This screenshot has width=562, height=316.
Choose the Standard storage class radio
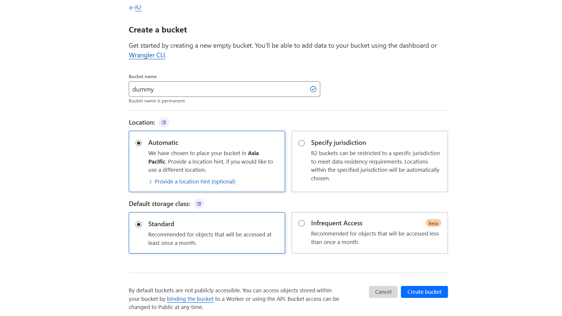point(139,224)
